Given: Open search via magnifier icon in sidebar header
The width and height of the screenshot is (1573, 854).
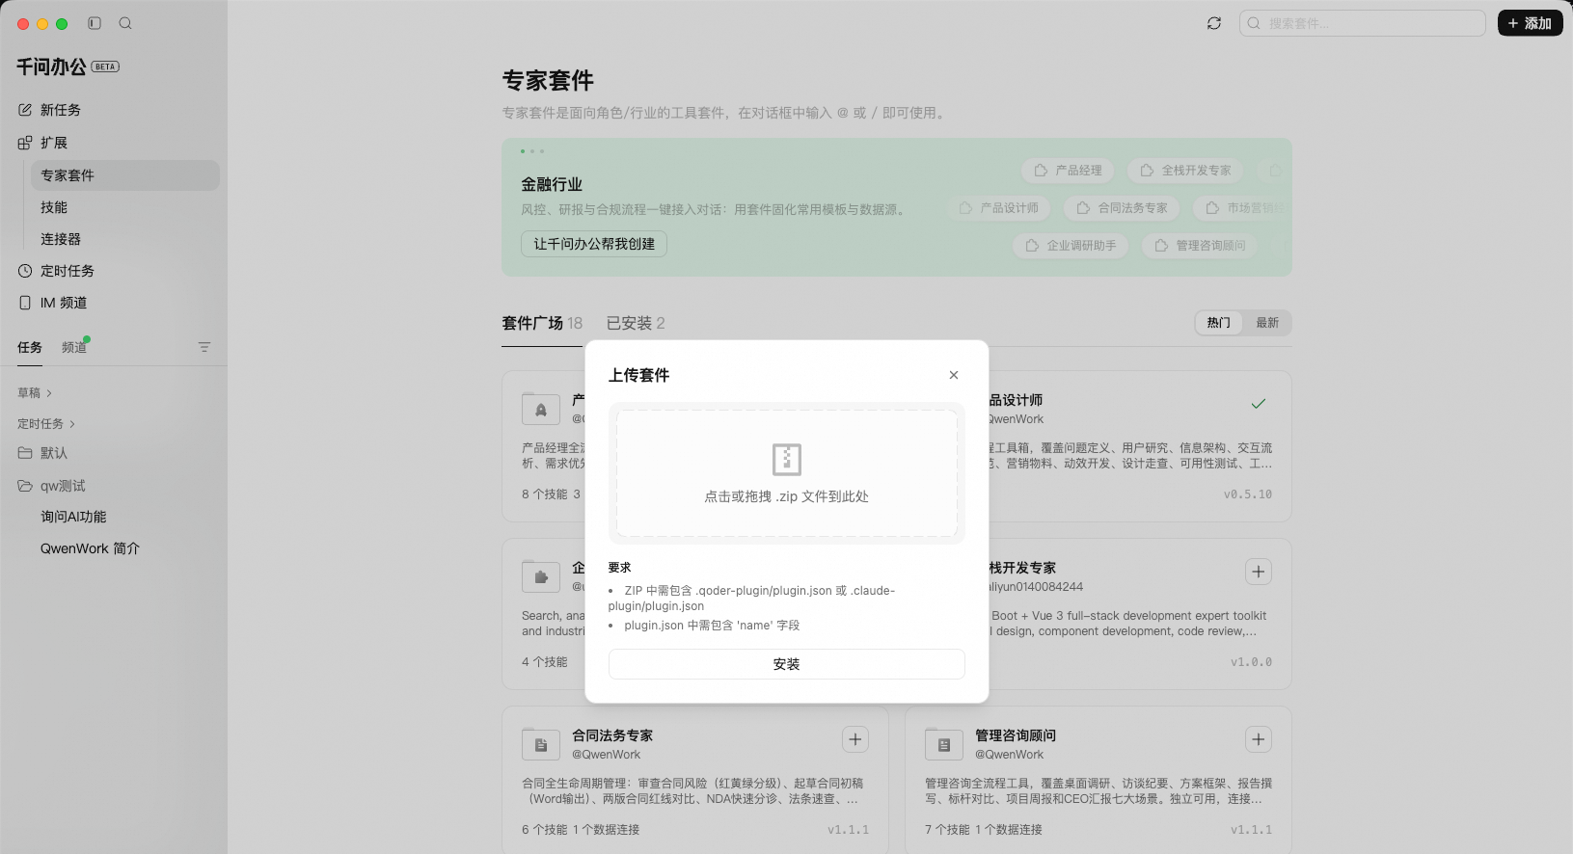Looking at the screenshot, I should tap(125, 23).
